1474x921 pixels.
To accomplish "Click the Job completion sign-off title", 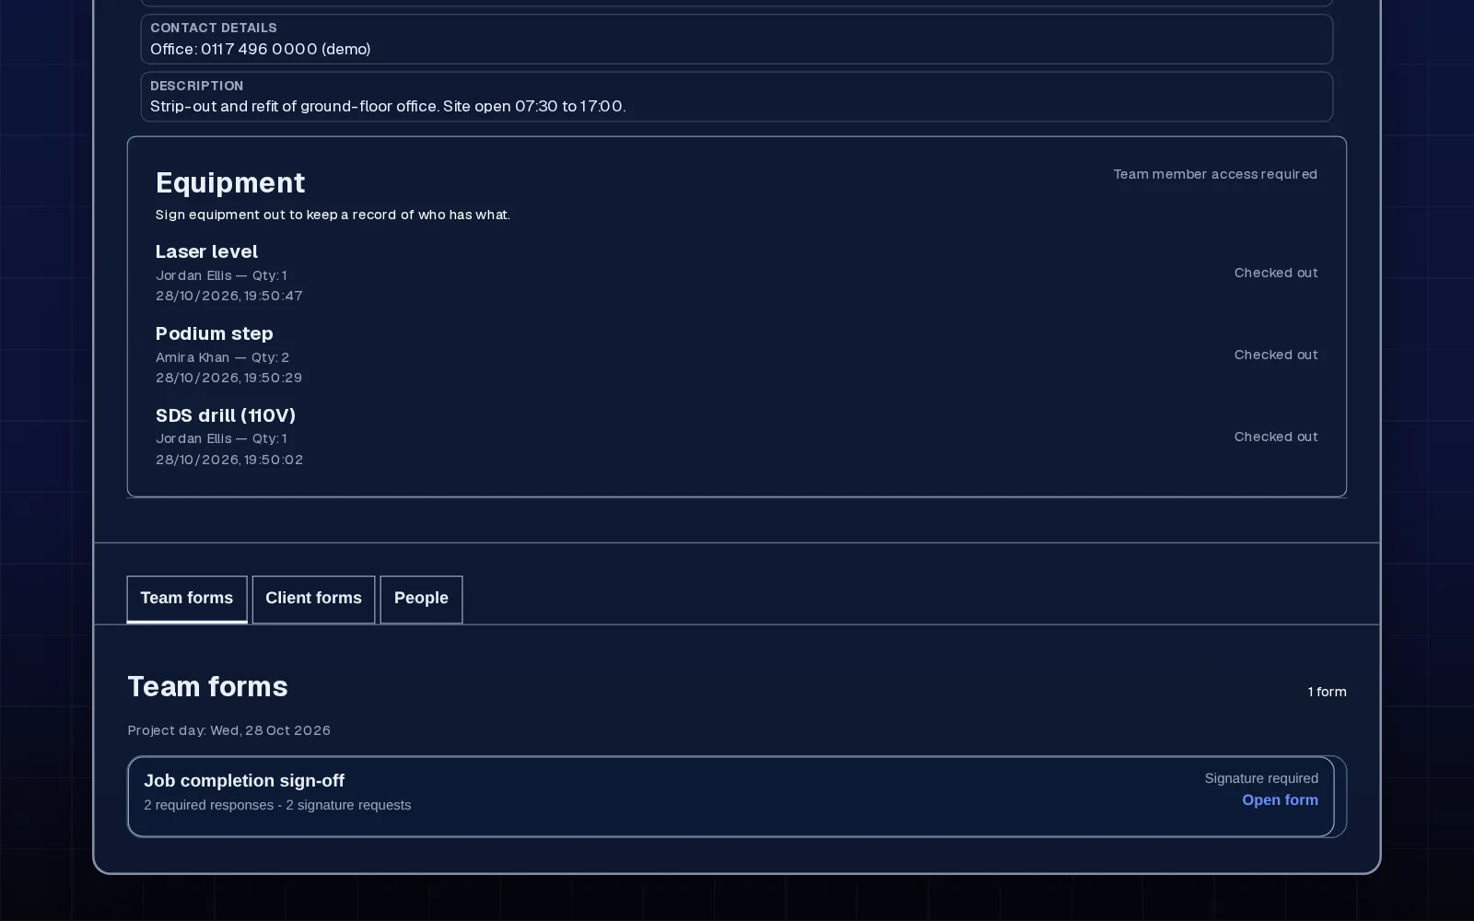I will coord(244,781).
